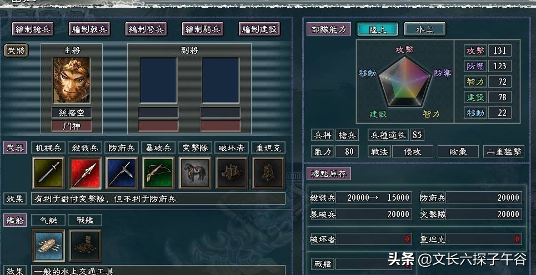Open the 武將 officer selection button
536x275 pixels.
pyautogui.click(x=16, y=50)
